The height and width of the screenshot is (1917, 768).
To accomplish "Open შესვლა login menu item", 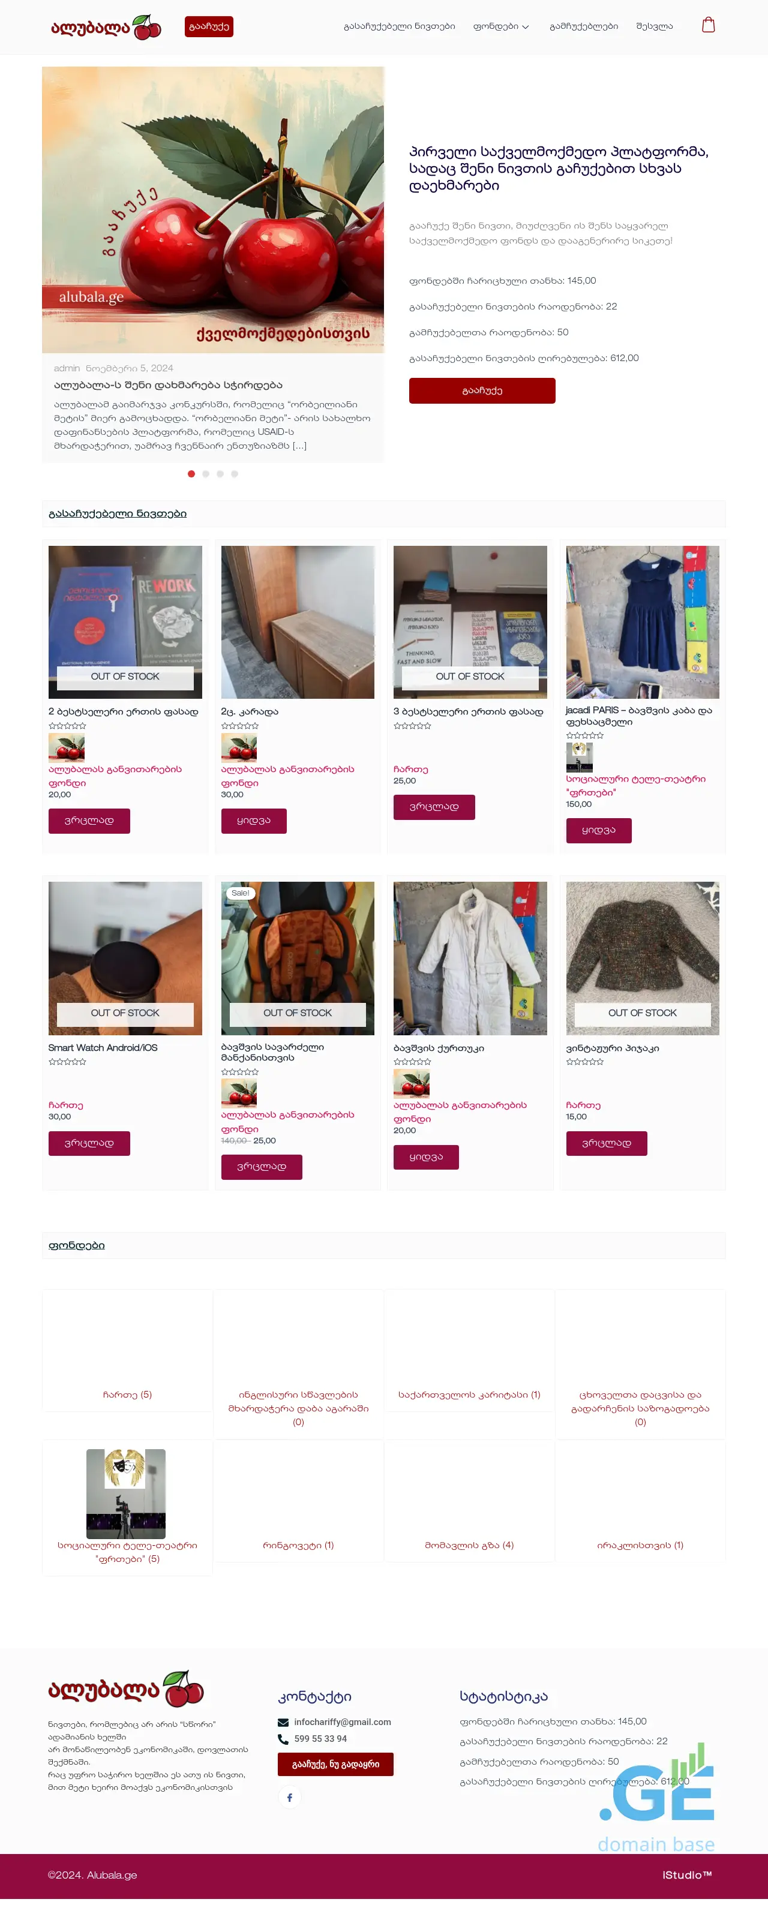I will click(654, 26).
